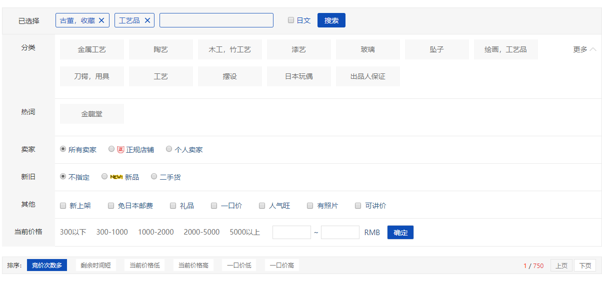Enable the 免日本邮费 checkbox

[x=111, y=206]
